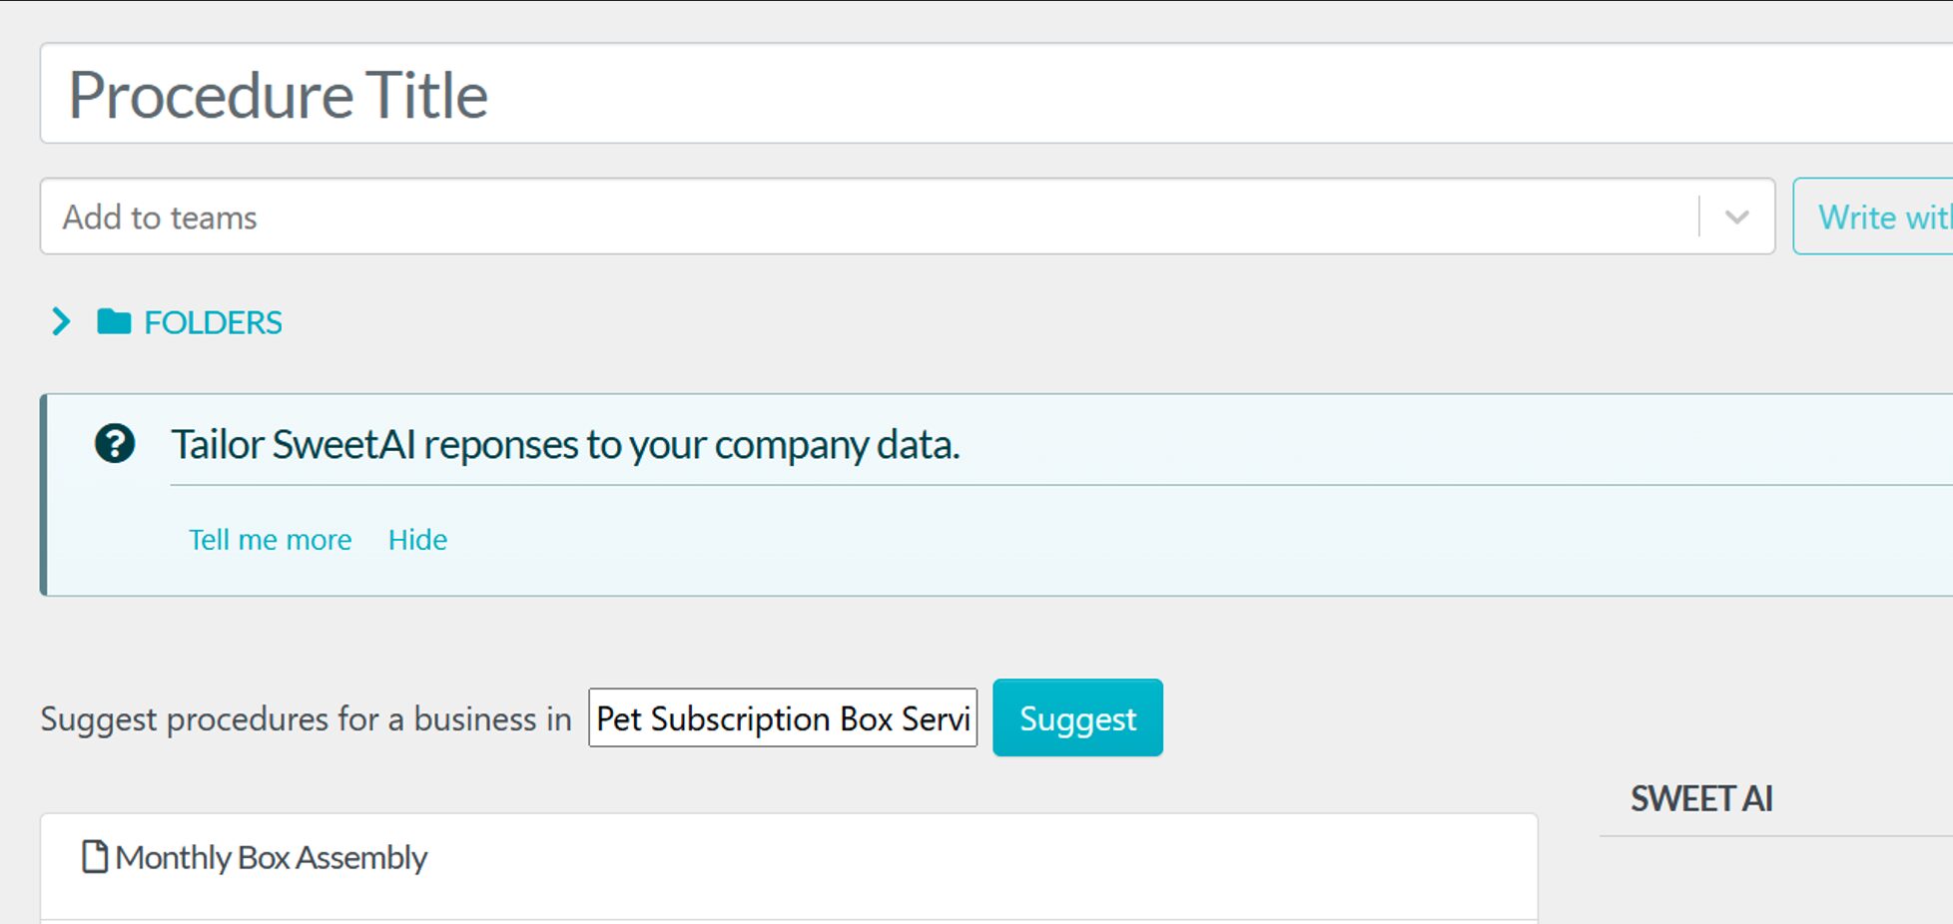Screen dimensions: 1953x924
Task: Click the Suggest procedures for a business label
Action: point(306,719)
